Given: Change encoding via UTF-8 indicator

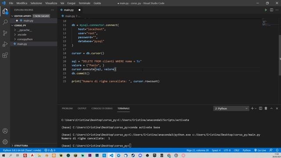Looking at the screenshot, I should tap(227, 150).
